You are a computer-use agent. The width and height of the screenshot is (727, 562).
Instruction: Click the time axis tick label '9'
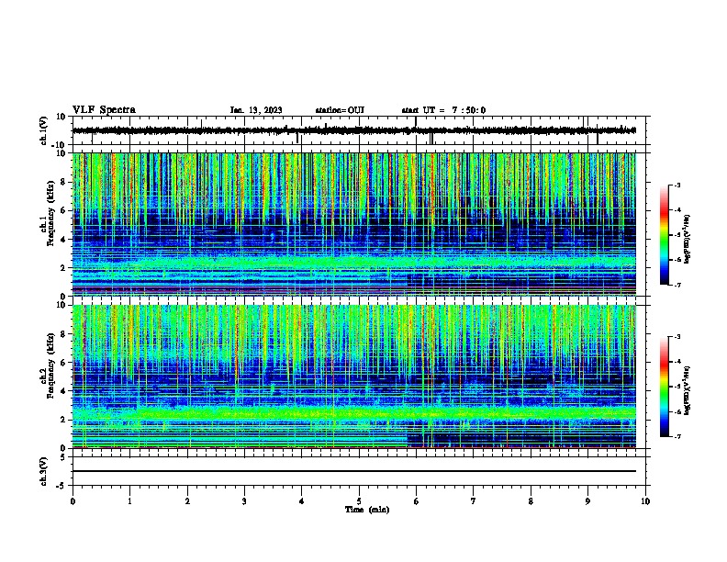pos(587,501)
